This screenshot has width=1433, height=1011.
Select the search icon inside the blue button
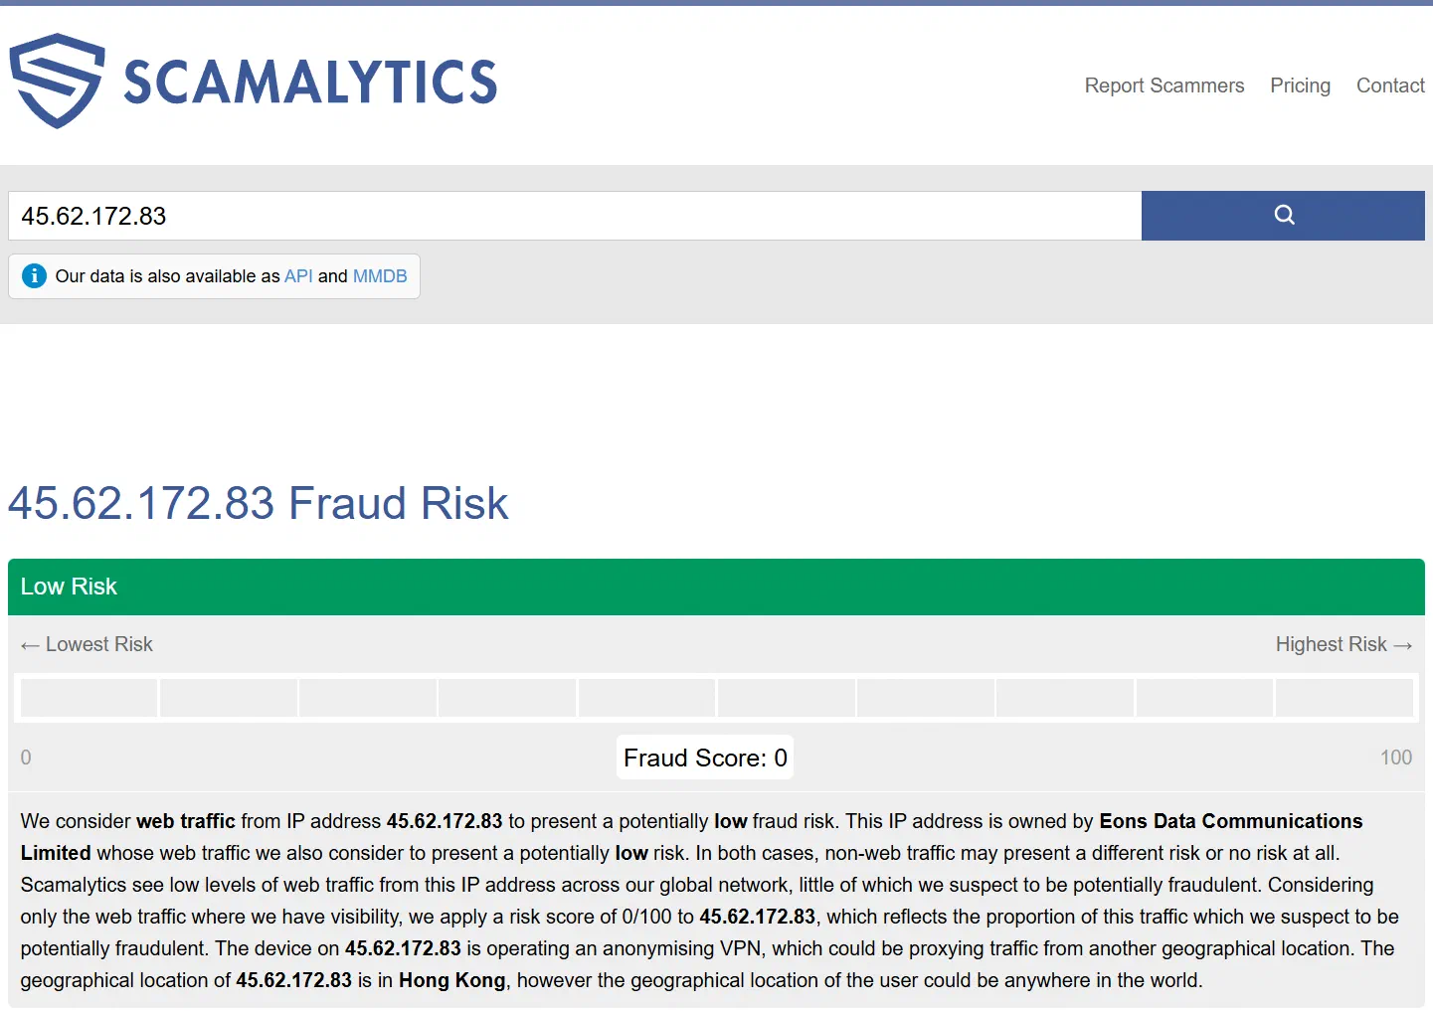click(x=1283, y=215)
